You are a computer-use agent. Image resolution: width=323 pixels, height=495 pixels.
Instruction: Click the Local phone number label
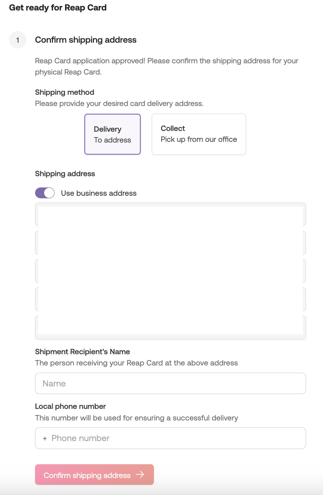pos(70,406)
